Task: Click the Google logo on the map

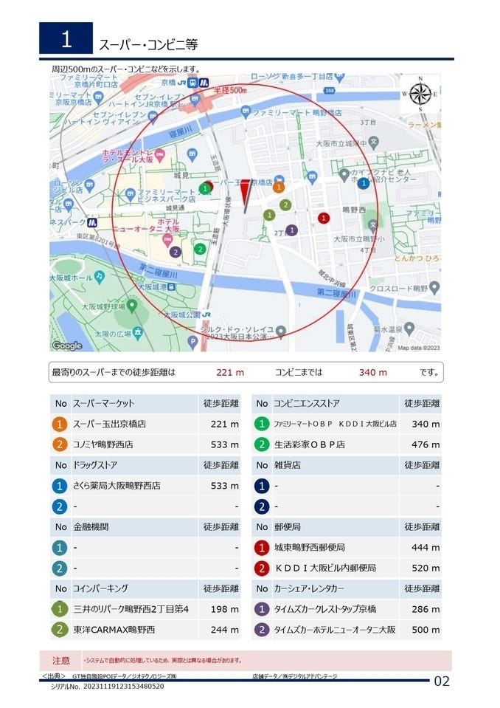Action: [67, 346]
